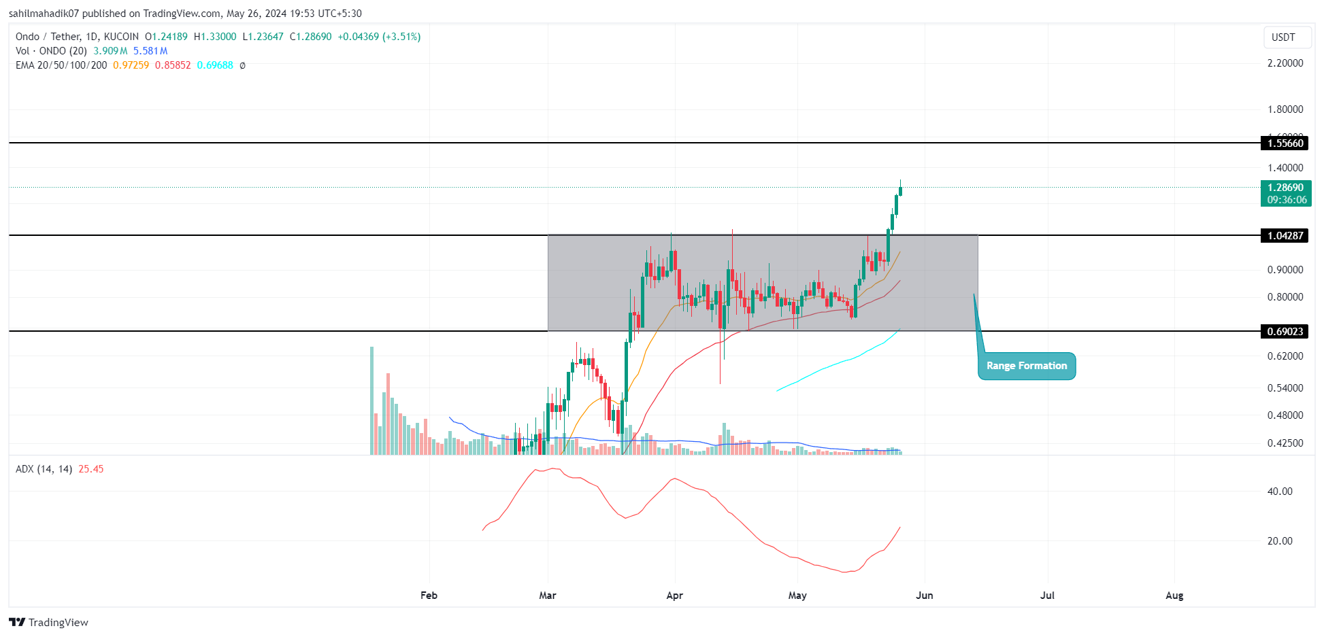Click the 1.55660 price level label
This screenshot has height=637, width=1324.
[1285, 143]
